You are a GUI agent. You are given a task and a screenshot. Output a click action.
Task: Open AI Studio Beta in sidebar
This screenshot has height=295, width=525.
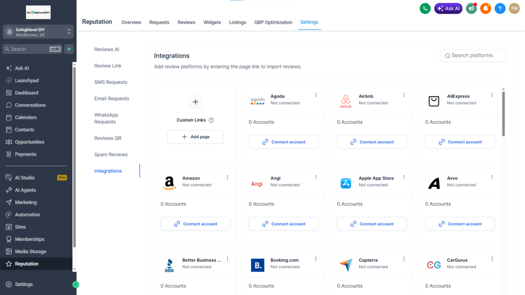pos(36,178)
